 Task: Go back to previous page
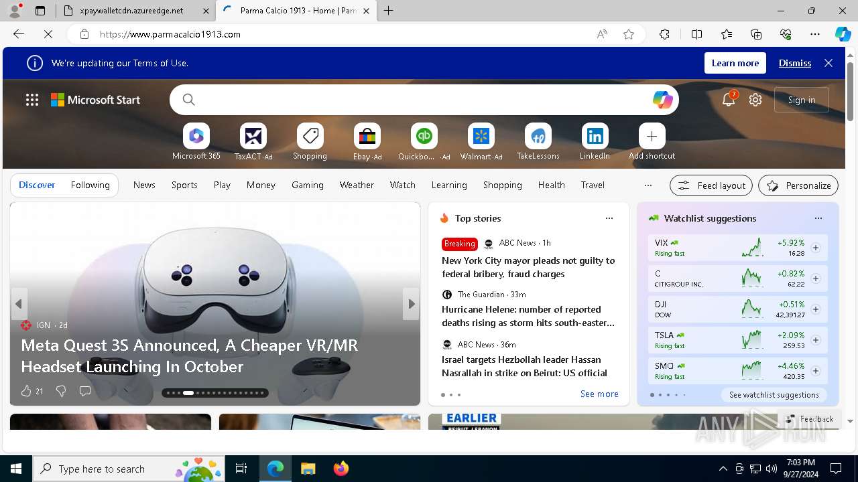pos(19,34)
